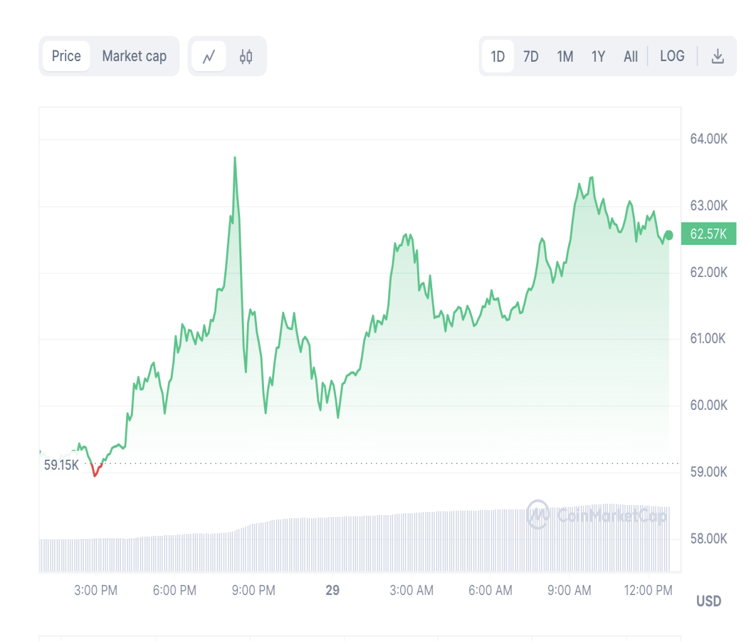Choose the 7D time range

[531, 57]
